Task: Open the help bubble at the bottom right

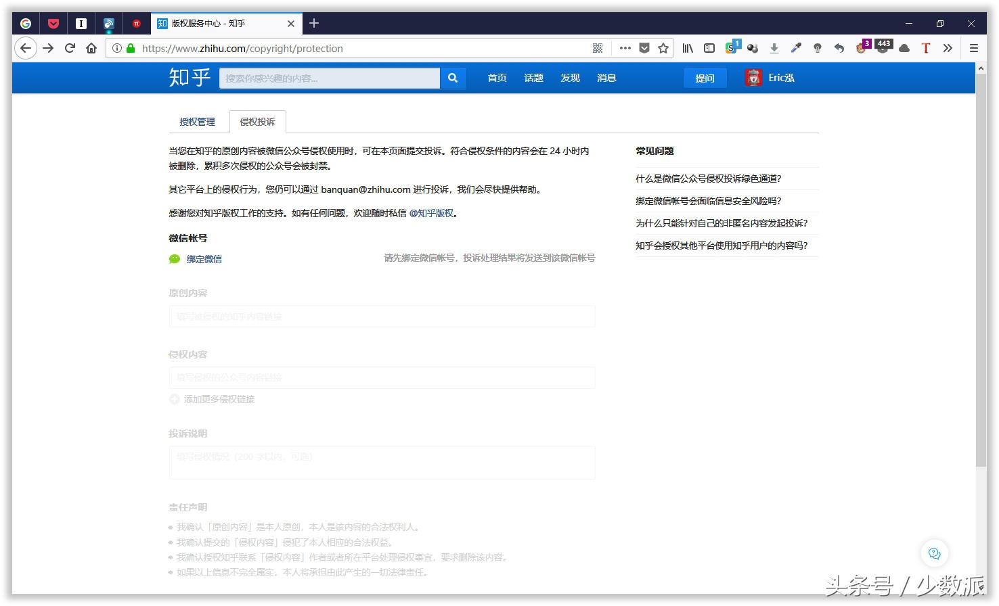Action: (x=935, y=553)
